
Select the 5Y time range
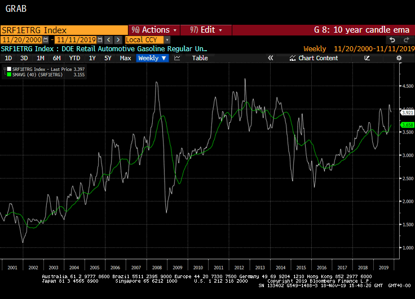108,58
